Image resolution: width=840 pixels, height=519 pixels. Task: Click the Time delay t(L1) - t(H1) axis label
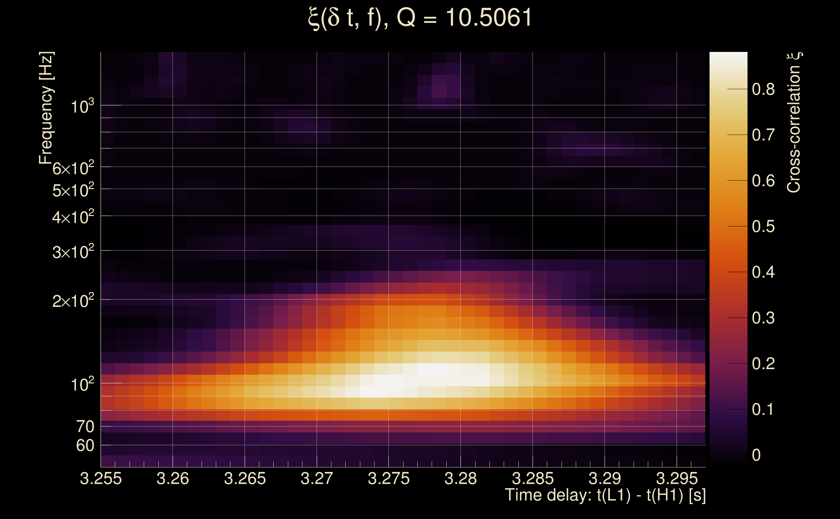tap(605, 495)
